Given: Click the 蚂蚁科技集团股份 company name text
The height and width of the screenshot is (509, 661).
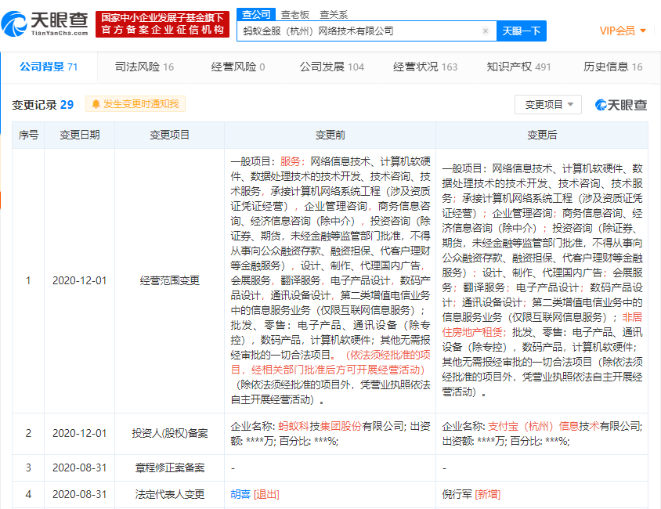Looking at the screenshot, I should coord(320,426).
